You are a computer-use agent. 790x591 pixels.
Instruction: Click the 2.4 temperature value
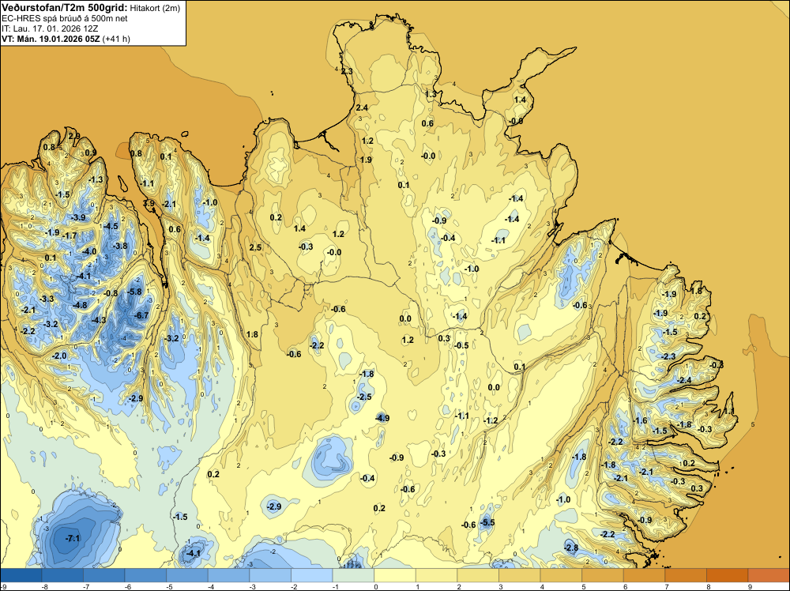pos(362,107)
